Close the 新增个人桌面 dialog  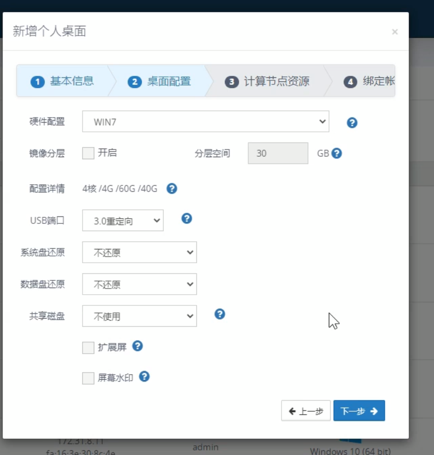coord(394,32)
